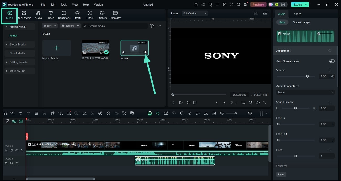Open the media more options ellipsis

pos(159,26)
